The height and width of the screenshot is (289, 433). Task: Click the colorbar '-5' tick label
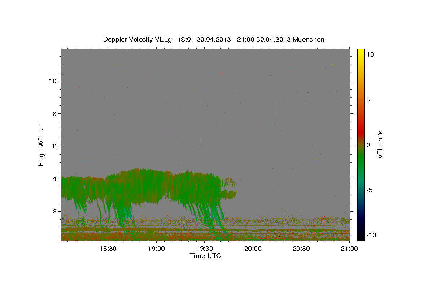370,190
